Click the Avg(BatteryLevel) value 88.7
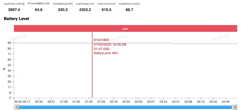Viewport: 242px width, 110px height. 129,10
